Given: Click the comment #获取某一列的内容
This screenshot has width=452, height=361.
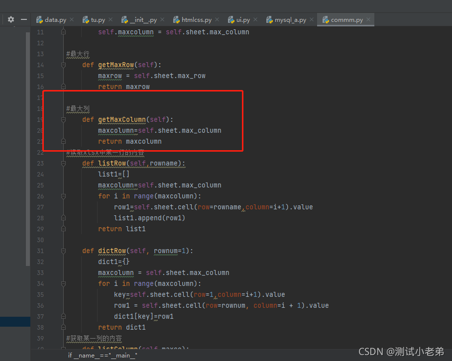Looking at the screenshot, I should (94, 339).
